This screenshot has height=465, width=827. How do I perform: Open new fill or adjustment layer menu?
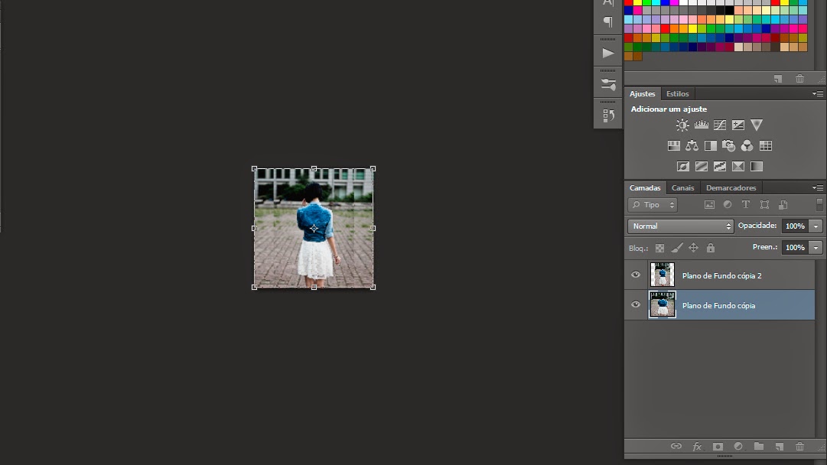[737, 446]
